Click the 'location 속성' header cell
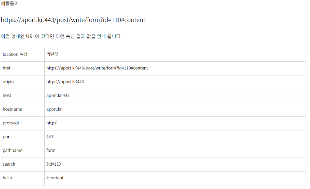 click(23, 55)
